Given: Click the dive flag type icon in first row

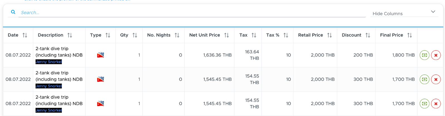Looking at the screenshot, I should tap(100, 55).
